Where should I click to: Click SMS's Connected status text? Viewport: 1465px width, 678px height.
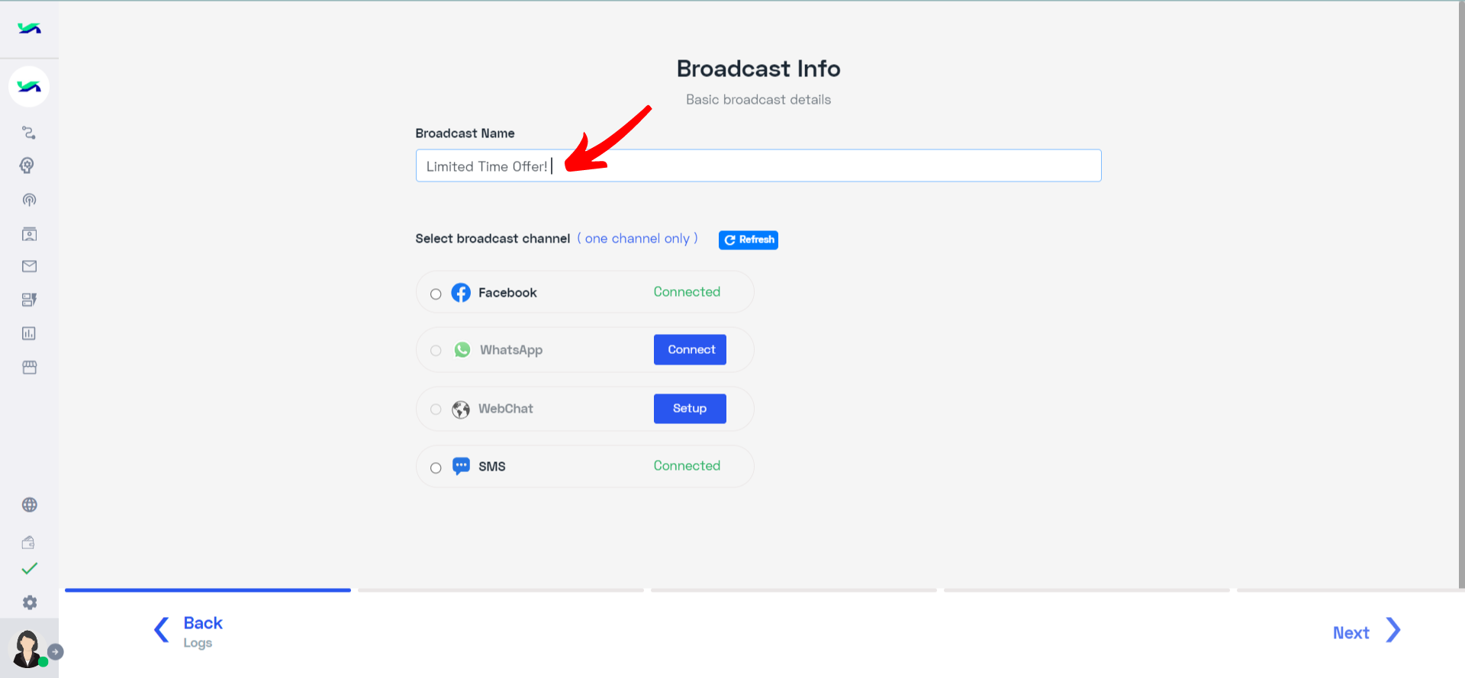click(x=687, y=466)
